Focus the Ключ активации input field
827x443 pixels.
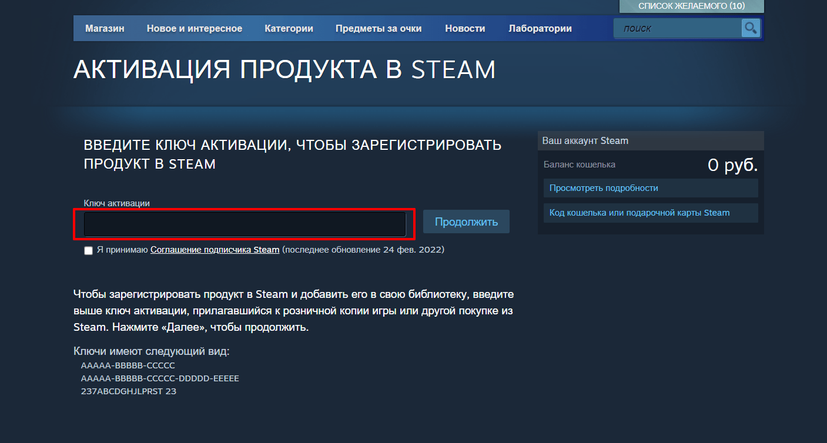[245, 224]
